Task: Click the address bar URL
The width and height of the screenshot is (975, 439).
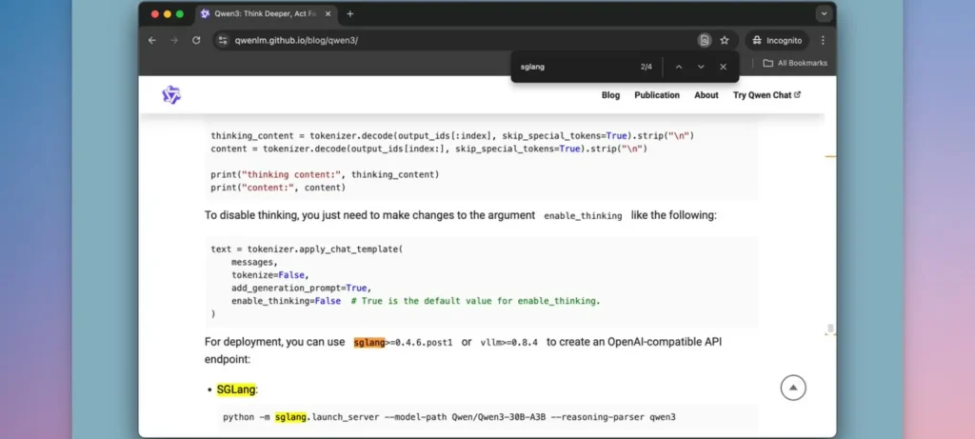Action: (296, 40)
